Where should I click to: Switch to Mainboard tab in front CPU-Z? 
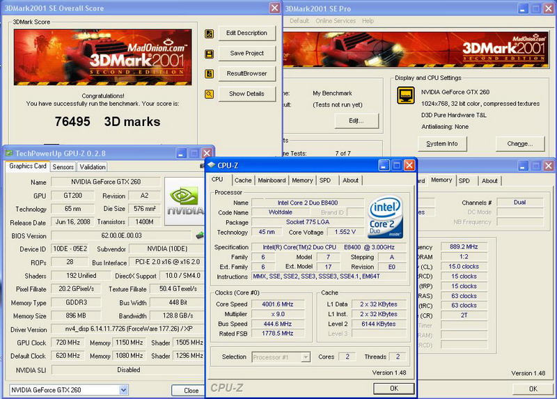[x=272, y=180]
